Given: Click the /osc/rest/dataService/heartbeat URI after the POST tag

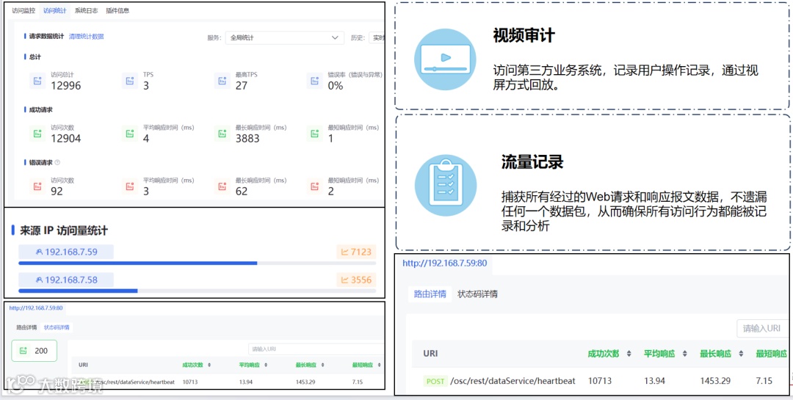Looking at the screenshot, I should point(513,382).
